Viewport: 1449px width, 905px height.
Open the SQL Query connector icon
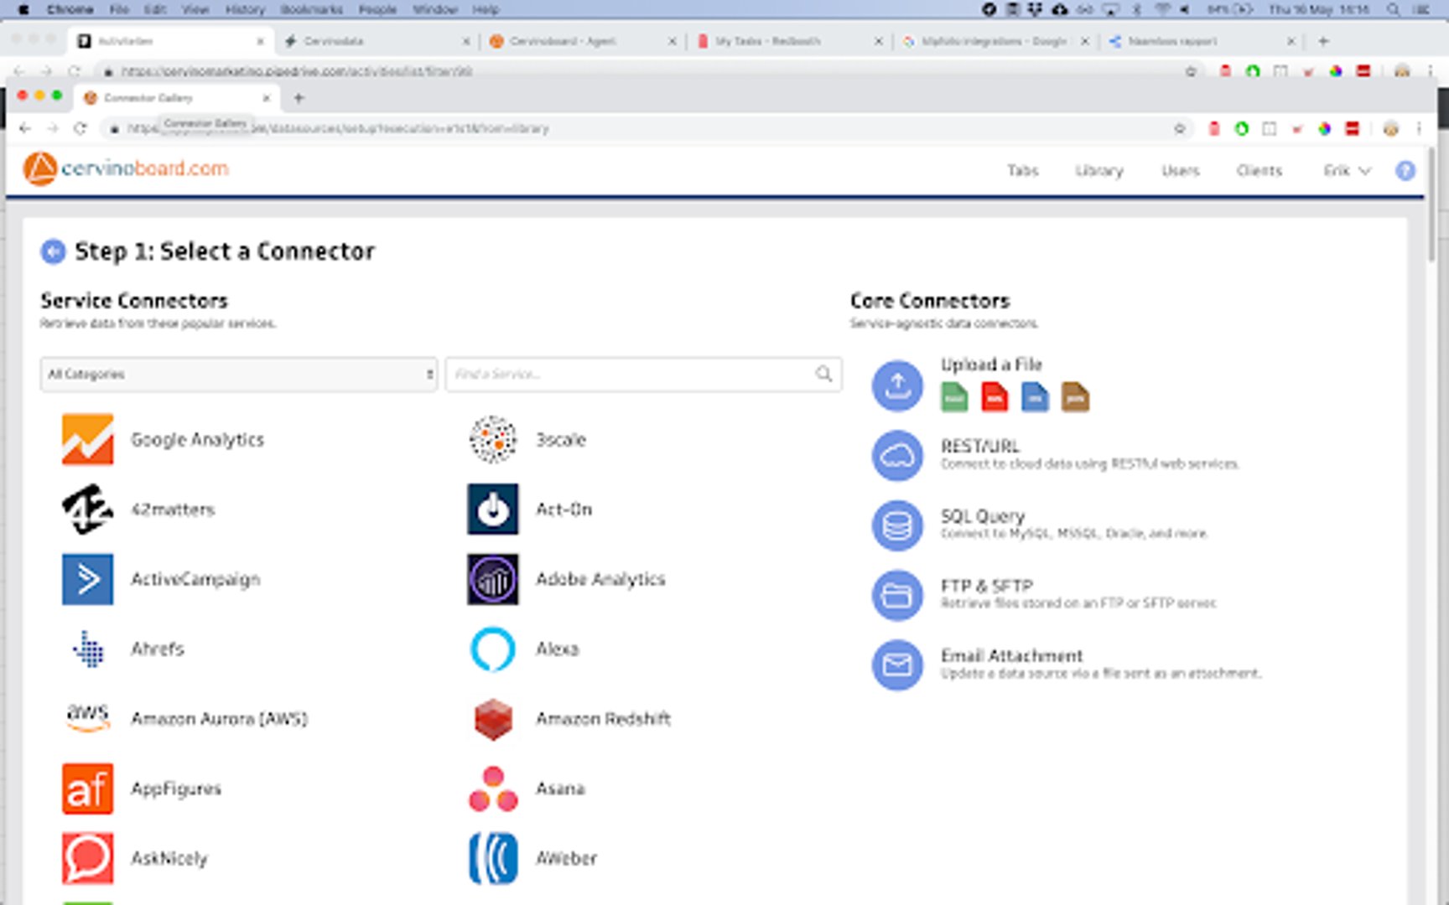pos(897,525)
